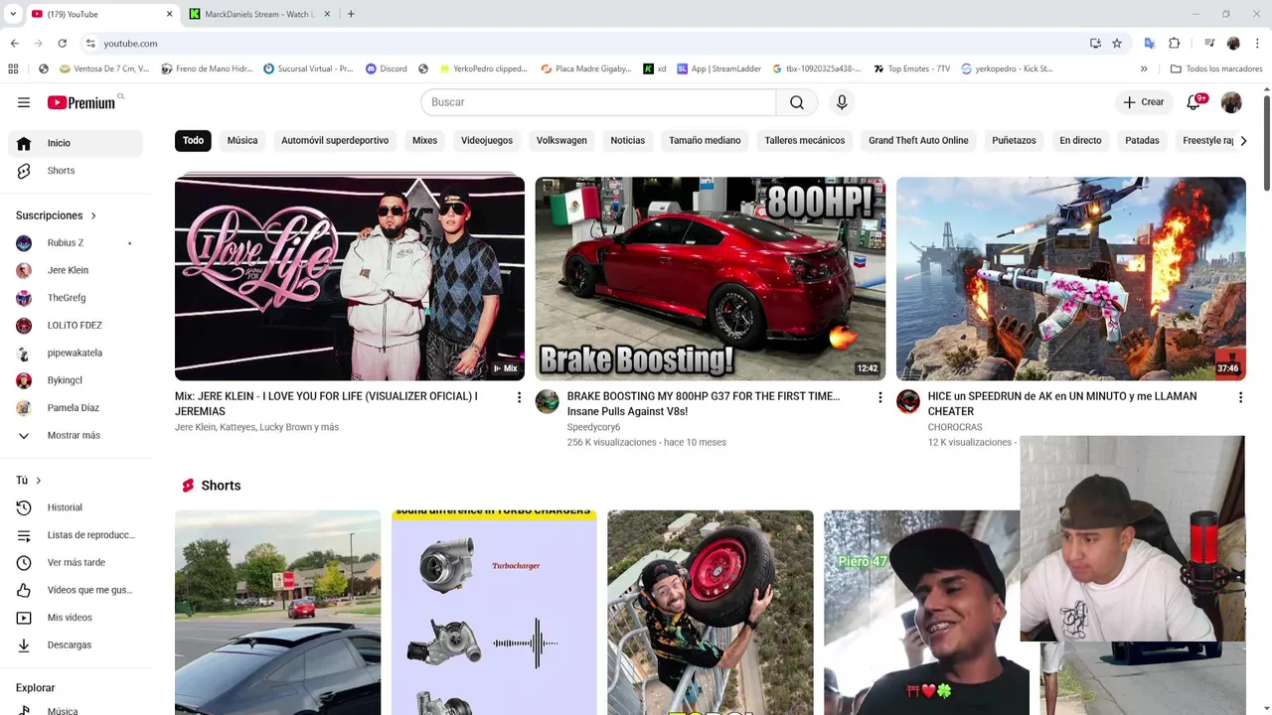Open Listas de reproducción in sidebar
This screenshot has height=715, width=1272.
pyautogui.click(x=76, y=535)
